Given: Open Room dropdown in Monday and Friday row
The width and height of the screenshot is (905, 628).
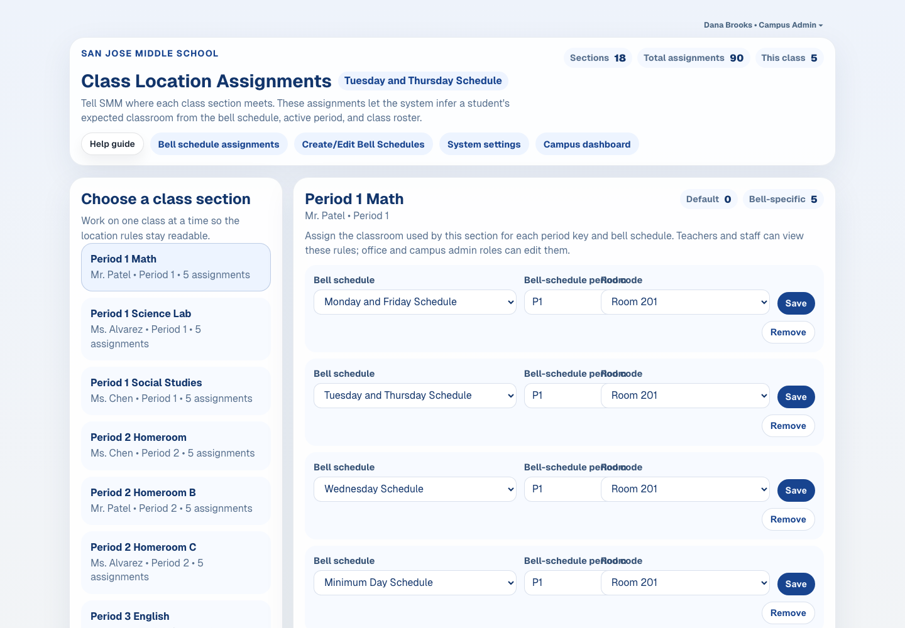Looking at the screenshot, I should click(x=685, y=302).
